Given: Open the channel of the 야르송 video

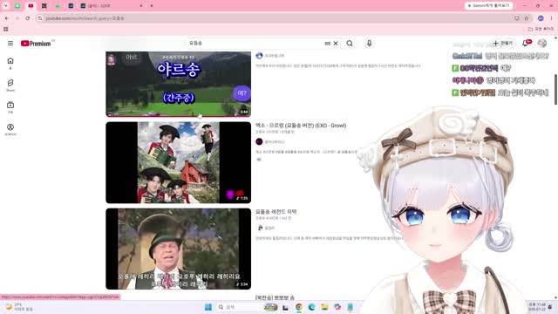Looking at the screenshot, I should [270, 56].
